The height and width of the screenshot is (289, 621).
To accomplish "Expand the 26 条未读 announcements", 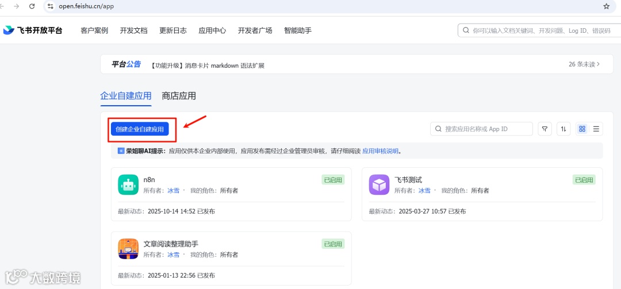I will click(584, 64).
